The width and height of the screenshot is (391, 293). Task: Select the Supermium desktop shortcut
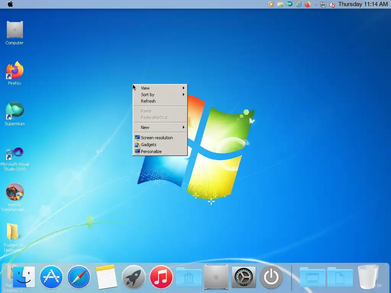(15, 114)
